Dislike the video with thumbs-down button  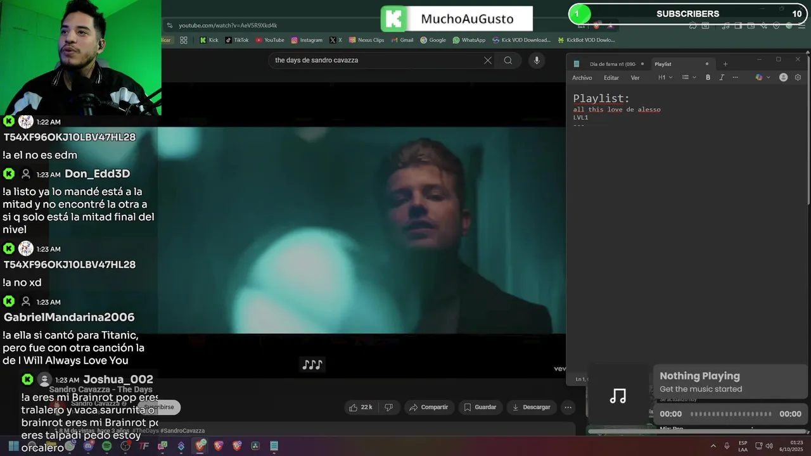click(x=389, y=407)
